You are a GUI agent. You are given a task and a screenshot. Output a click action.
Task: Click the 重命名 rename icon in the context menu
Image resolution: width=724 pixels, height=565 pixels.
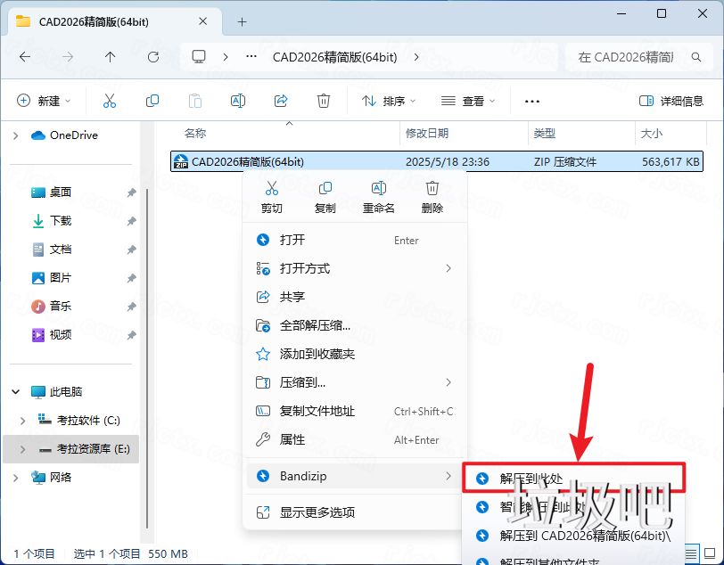pyautogui.click(x=378, y=189)
